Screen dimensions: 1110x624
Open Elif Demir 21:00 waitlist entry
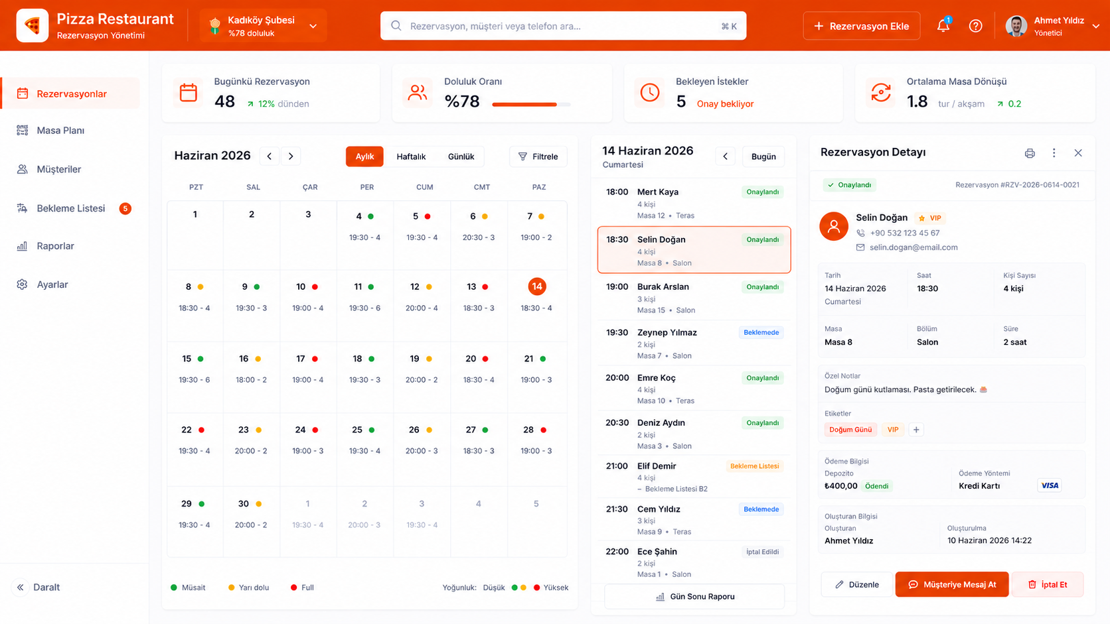(694, 477)
